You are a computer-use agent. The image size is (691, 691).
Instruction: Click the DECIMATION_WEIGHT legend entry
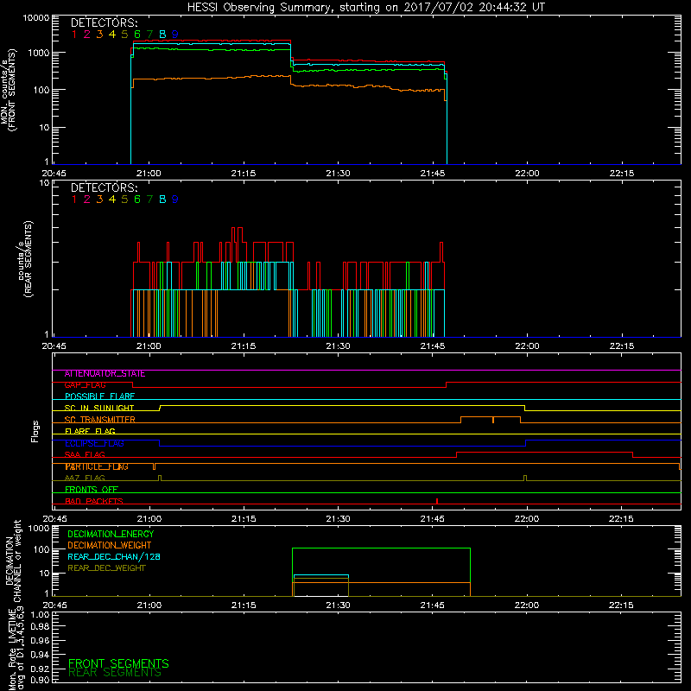[110, 546]
